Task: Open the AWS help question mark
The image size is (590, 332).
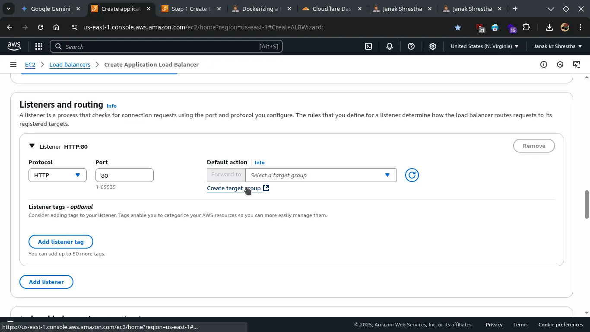Action: click(x=411, y=46)
